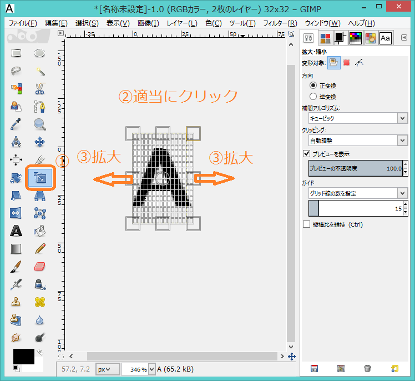
Task: Select the Clone stamp tool
Action: click(x=16, y=302)
